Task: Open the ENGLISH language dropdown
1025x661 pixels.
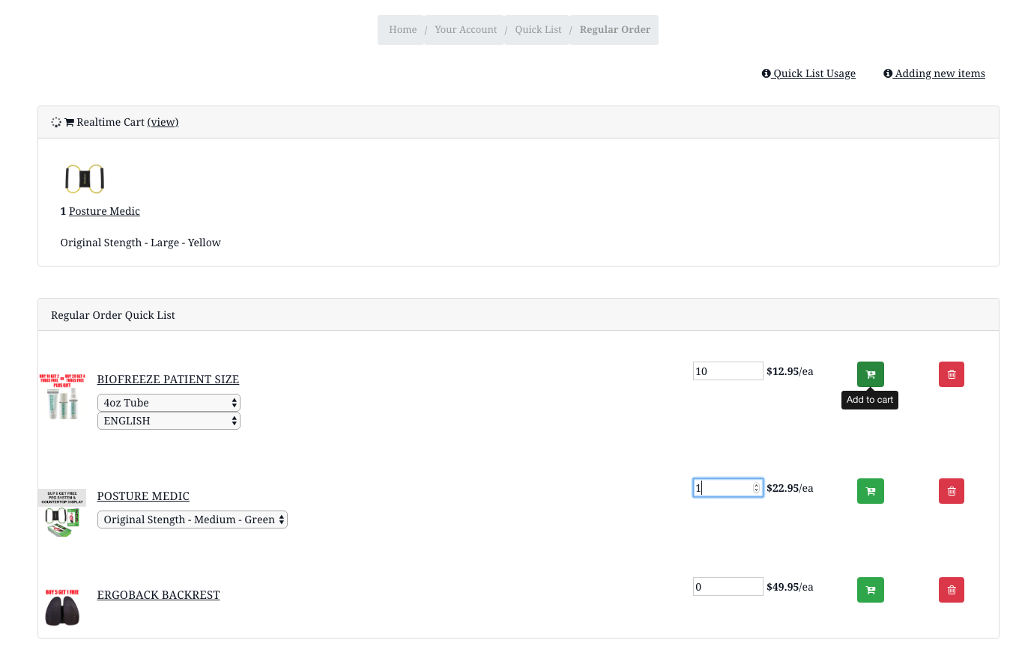Action: click(x=169, y=421)
